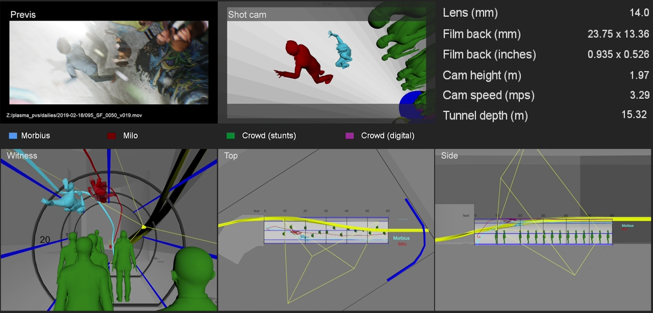Click the value 0.935 x 0.526

click(618, 54)
